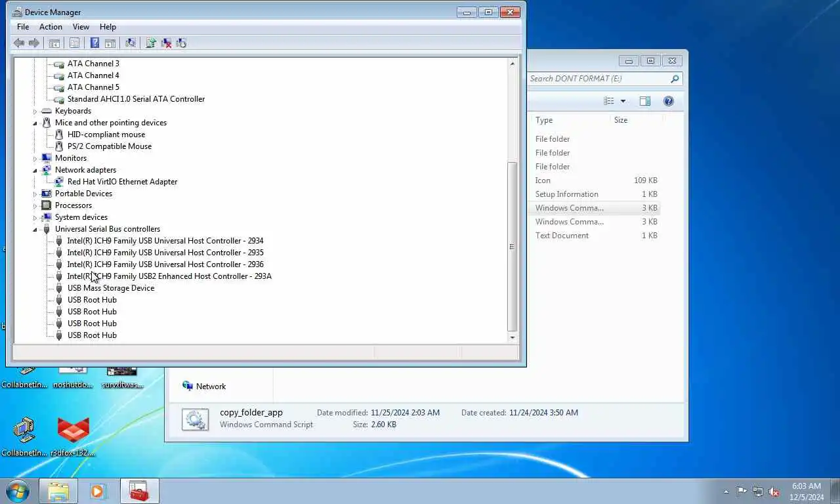Open the view options dropdown arrow in Explorer
Image resolution: width=840 pixels, height=504 pixels.
pos(623,101)
